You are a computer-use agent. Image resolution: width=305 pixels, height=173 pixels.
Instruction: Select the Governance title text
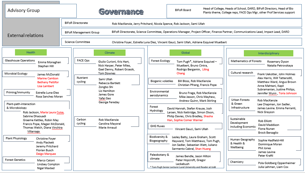coord(121,12)
